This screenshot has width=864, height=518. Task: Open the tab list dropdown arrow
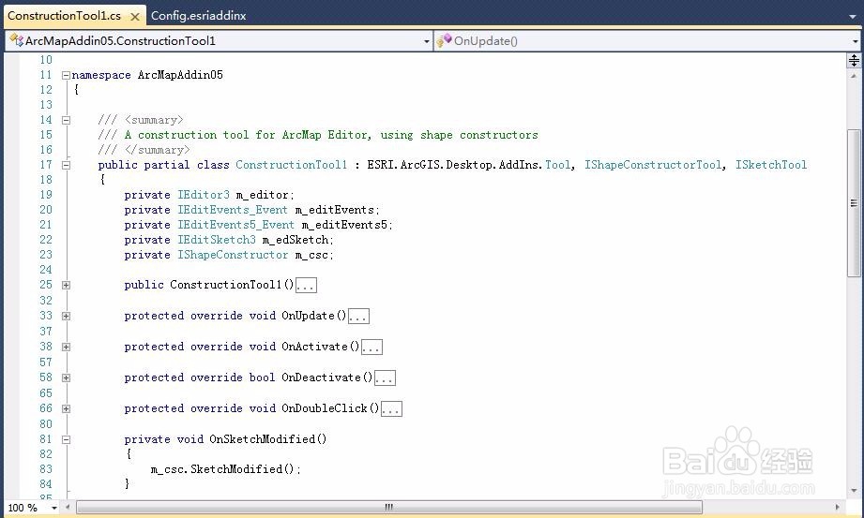[x=853, y=17]
